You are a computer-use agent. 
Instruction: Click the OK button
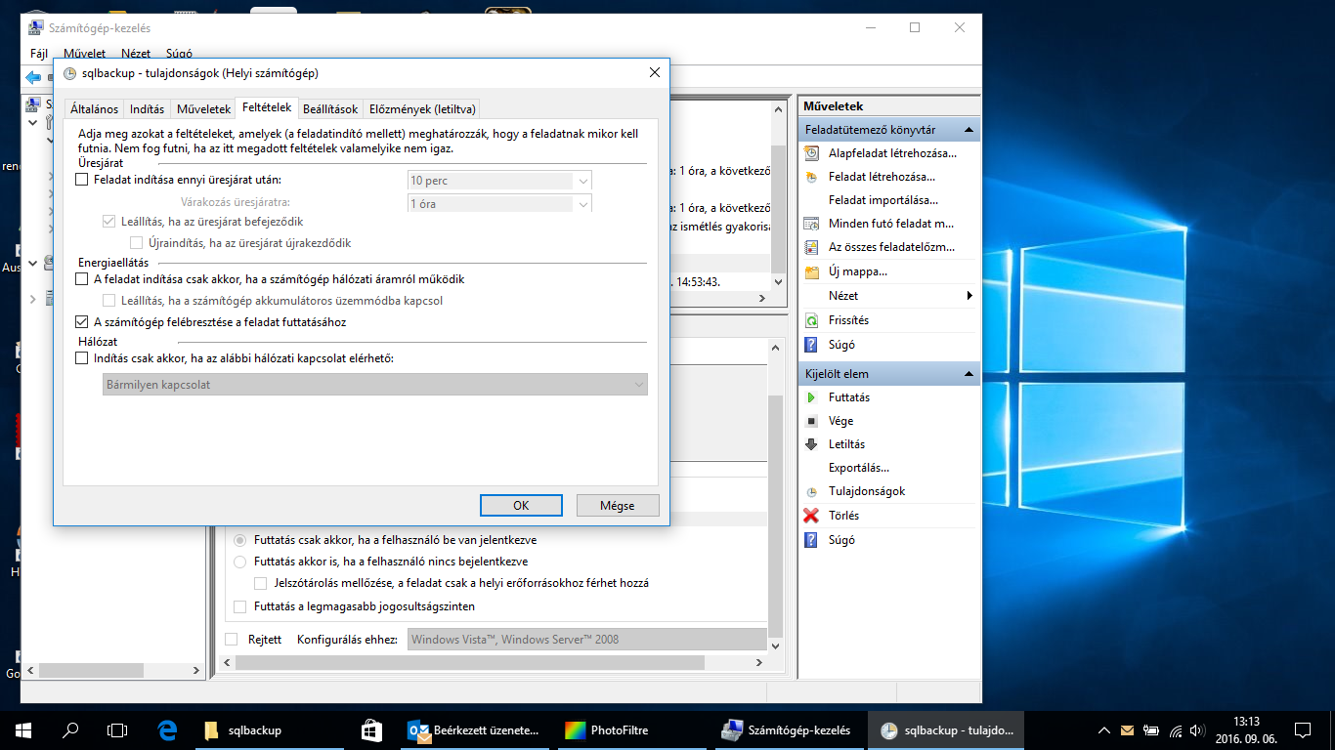(x=521, y=505)
